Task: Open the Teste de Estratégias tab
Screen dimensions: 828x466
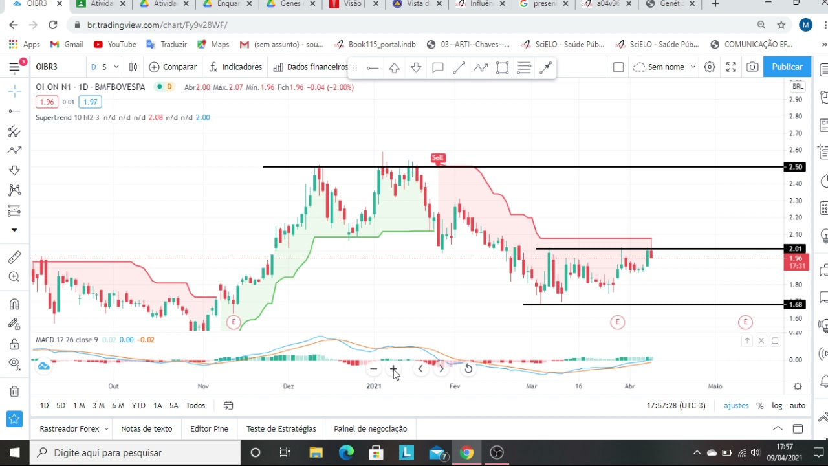Action: click(x=281, y=428)
